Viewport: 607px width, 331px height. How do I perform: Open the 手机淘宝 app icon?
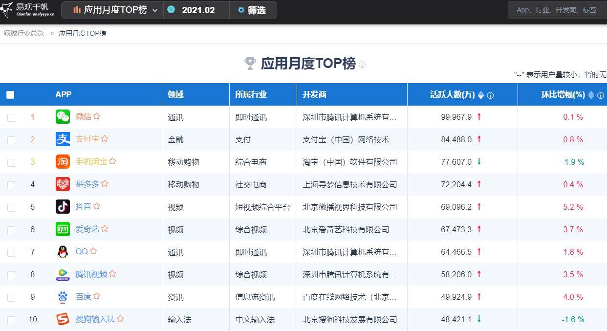pyautogui.click(x=63, y=161)
